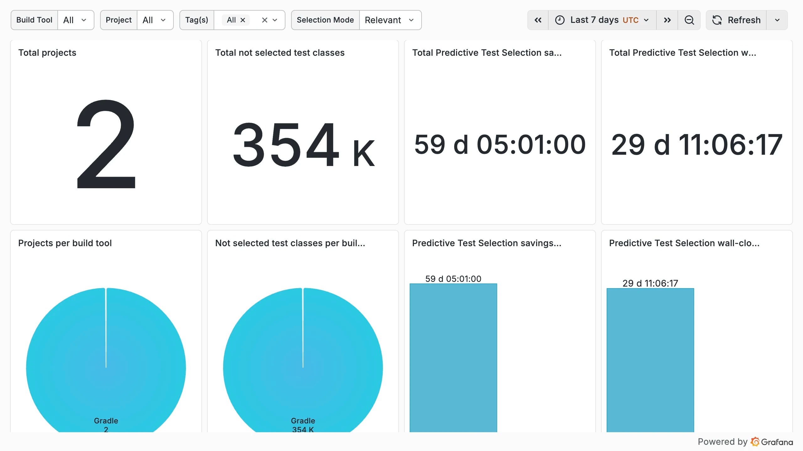Open Predictive Test Selection savings... title

coord(487,243)
